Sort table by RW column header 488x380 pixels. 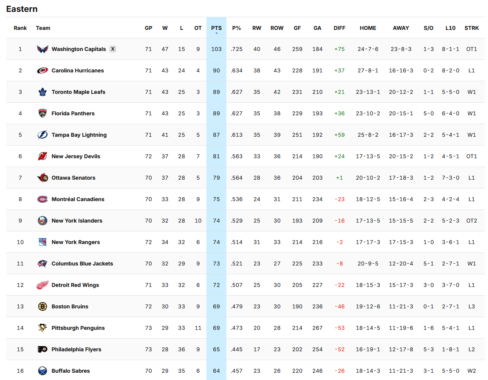(257, 28)
